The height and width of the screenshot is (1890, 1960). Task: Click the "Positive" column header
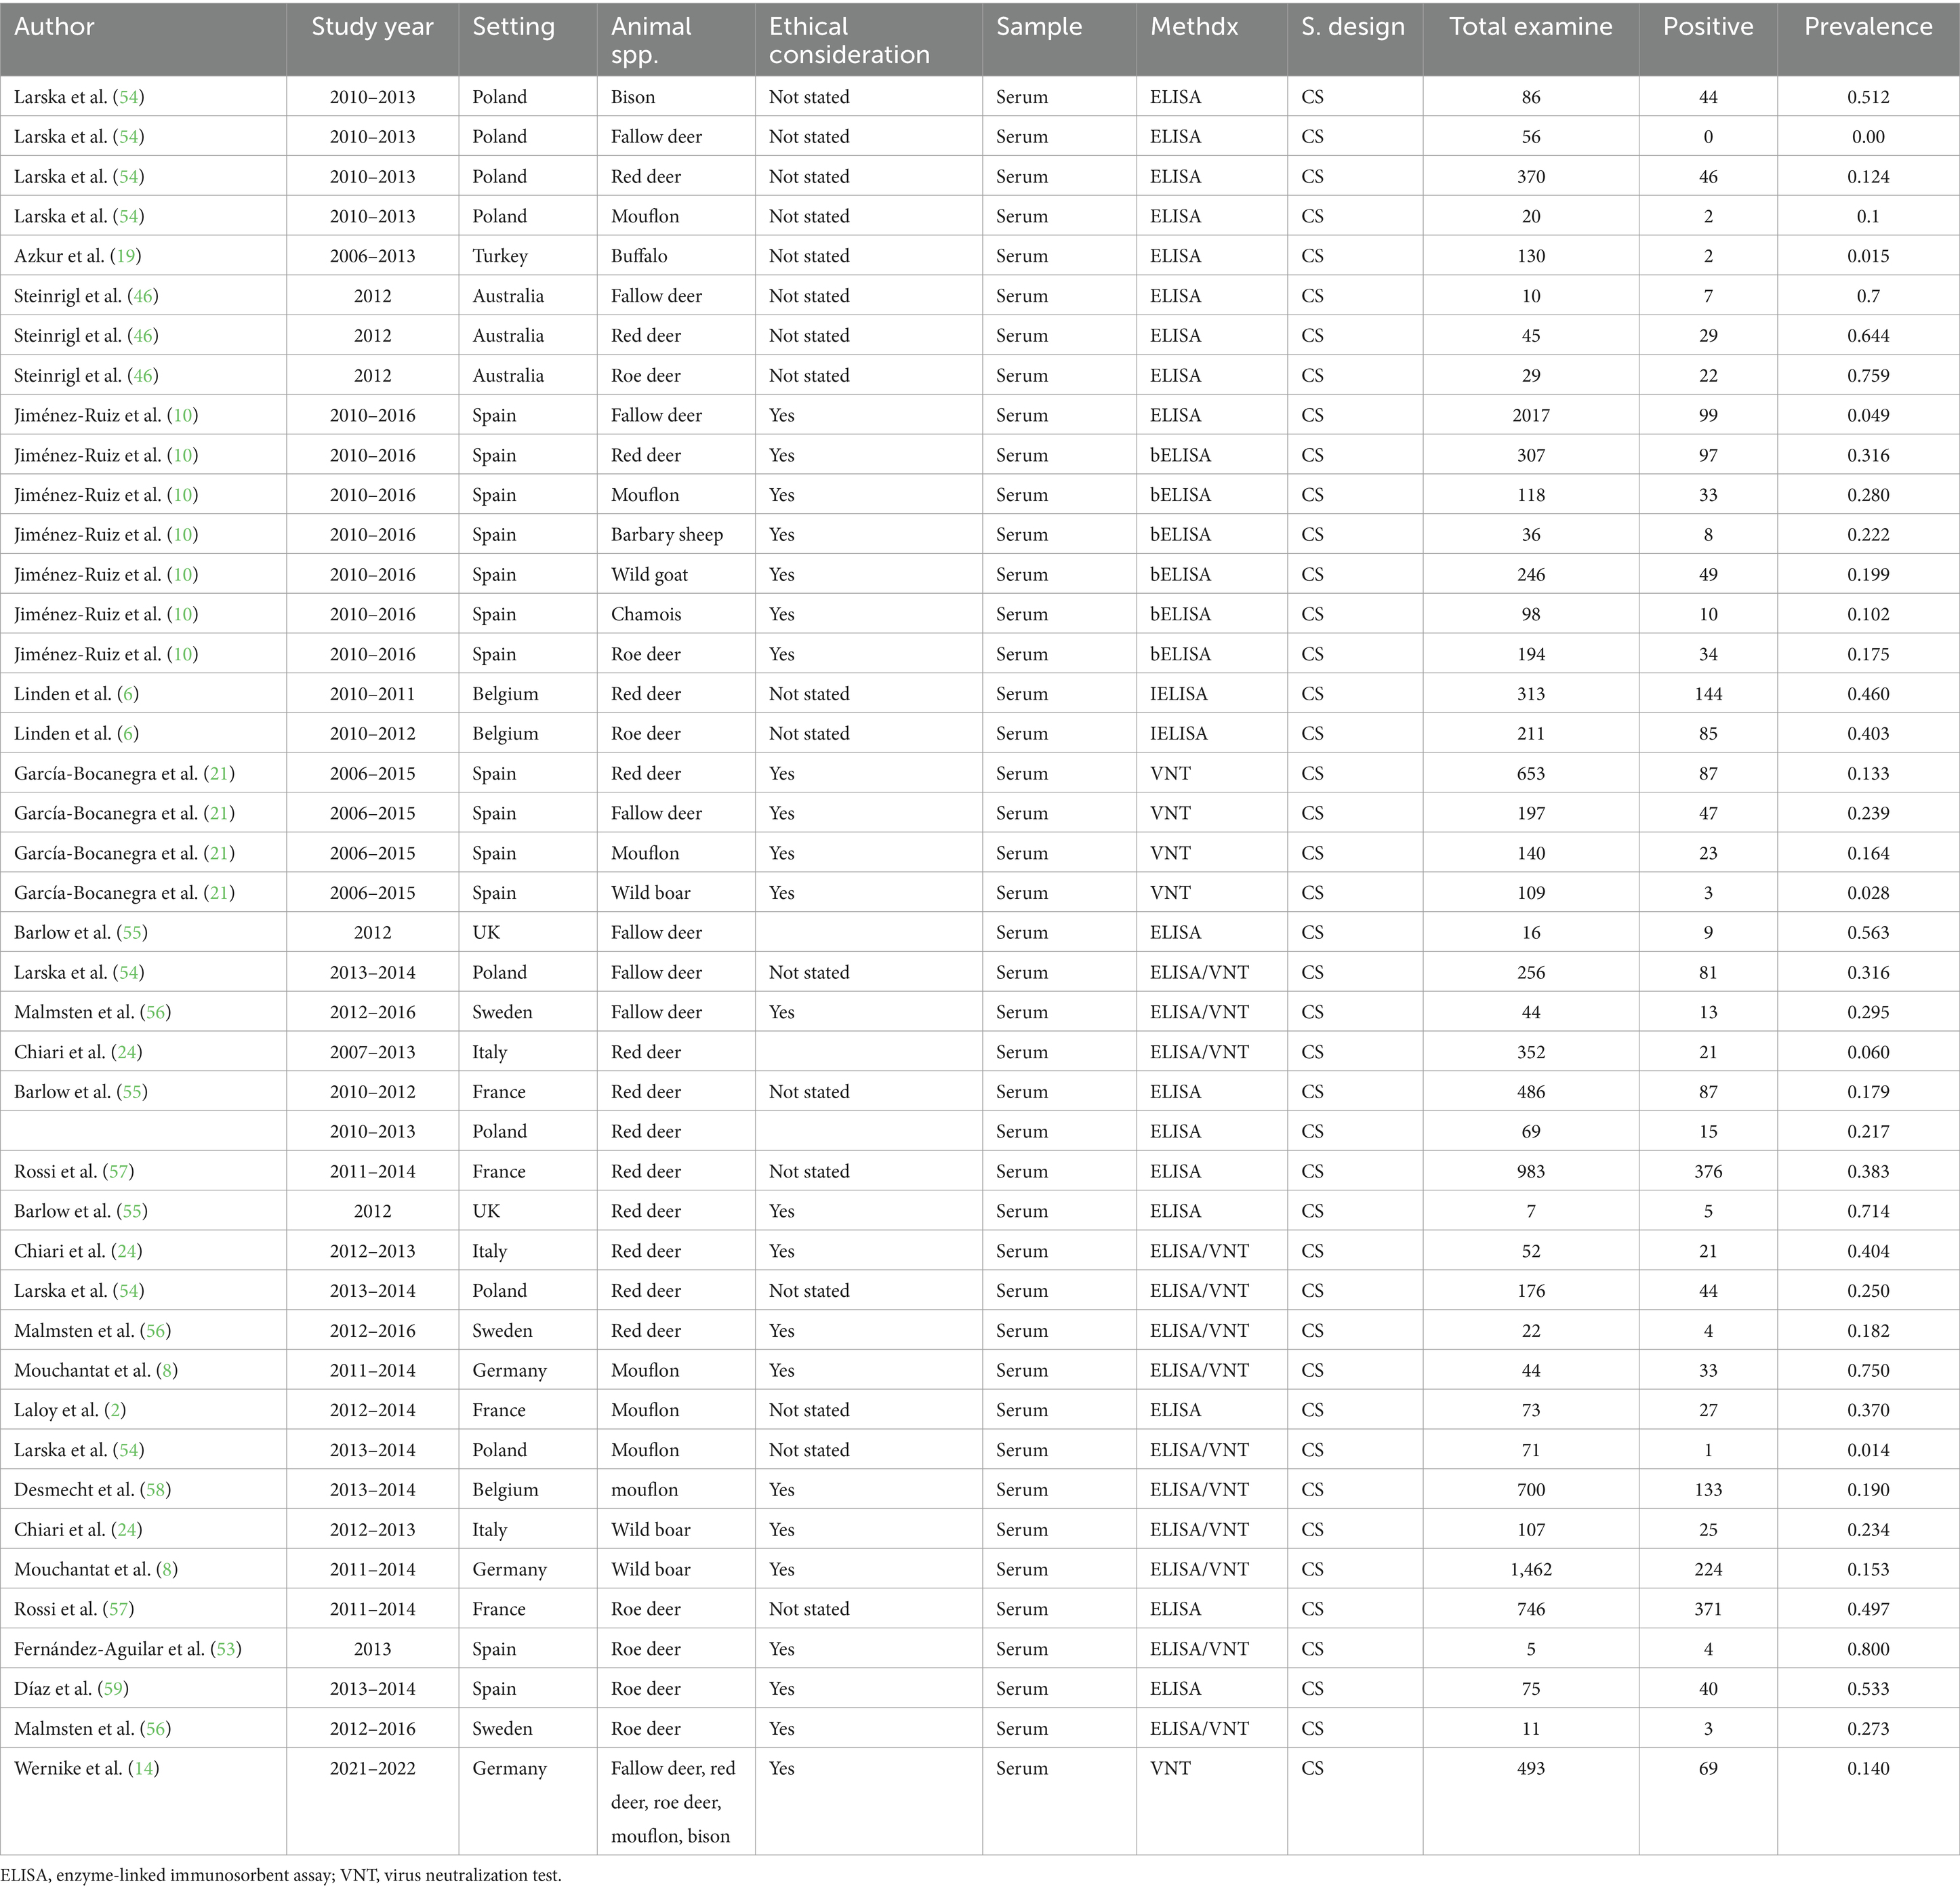click(x=1708, y=27)
